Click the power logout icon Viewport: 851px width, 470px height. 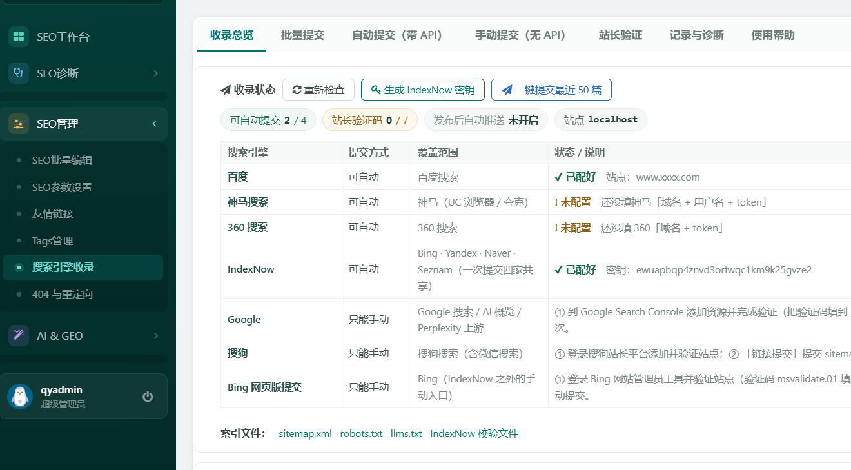(x=148, y=397)
